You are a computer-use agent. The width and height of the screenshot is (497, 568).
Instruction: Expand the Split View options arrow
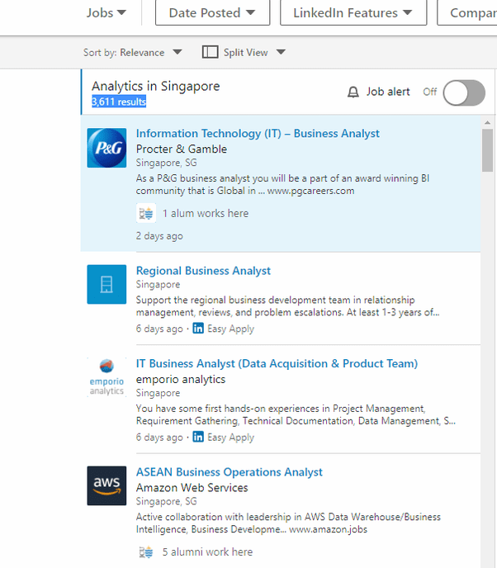pyautogui.click(x=281, y=52)
